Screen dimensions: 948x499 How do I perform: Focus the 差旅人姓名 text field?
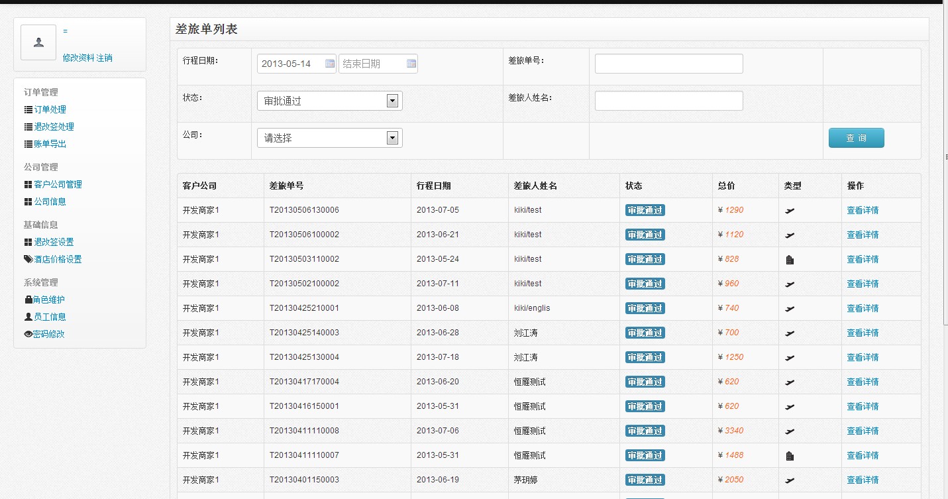pos(668,101)
